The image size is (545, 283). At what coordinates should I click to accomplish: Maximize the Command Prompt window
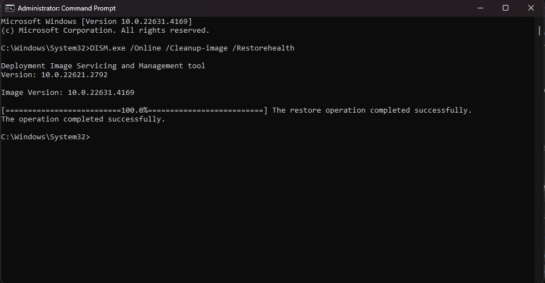pos(506,8)
